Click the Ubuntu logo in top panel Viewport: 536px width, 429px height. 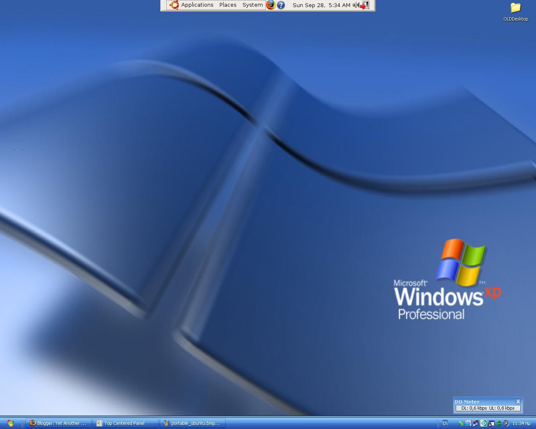coord(174,5)
